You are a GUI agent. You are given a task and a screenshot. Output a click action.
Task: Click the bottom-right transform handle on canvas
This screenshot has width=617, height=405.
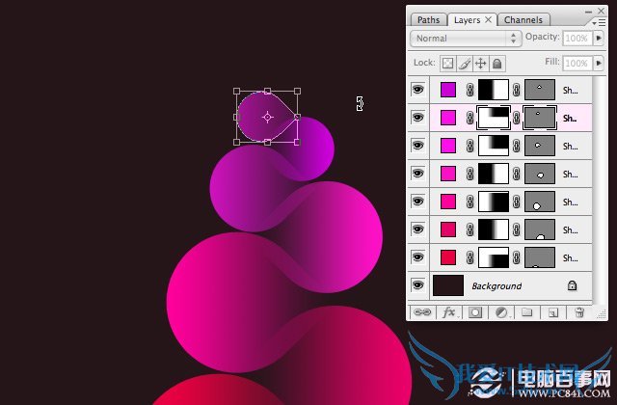pyautogui.click(x=297, y=142)
